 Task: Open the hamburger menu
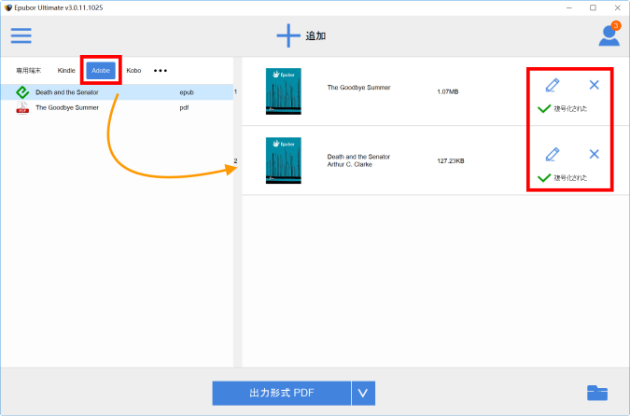click(x=21, y=35)
